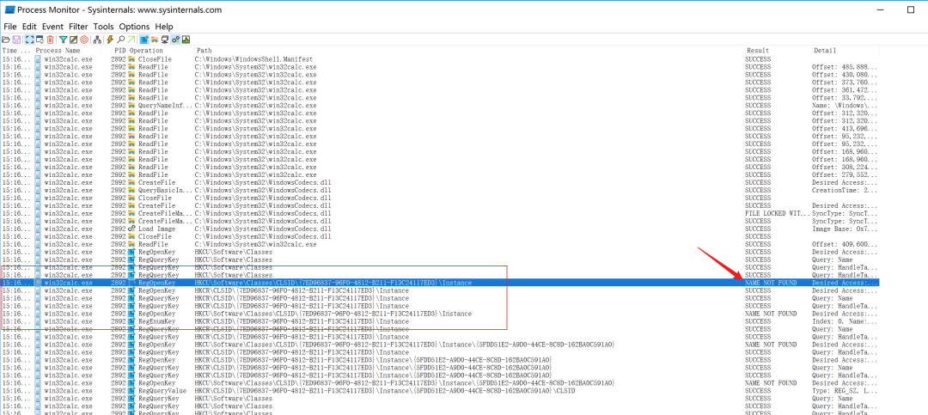The image size is (928, 415).
Task: Open the Options menu
Action: pos(134,27)
